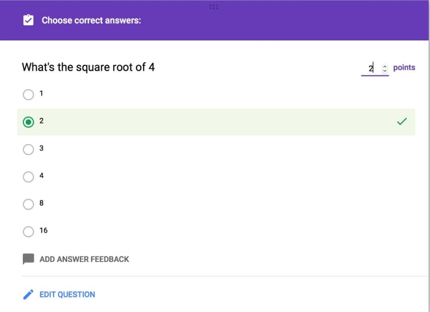Image resolution: width=430 pixels, height=312 pixels.
Task: Click the pencil edit icon
Action: (28, 294)
